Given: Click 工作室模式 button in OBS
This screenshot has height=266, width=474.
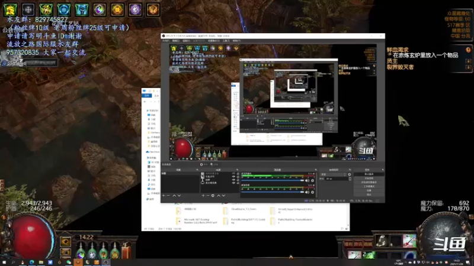Looking at the screenshot, I should 369,186.
